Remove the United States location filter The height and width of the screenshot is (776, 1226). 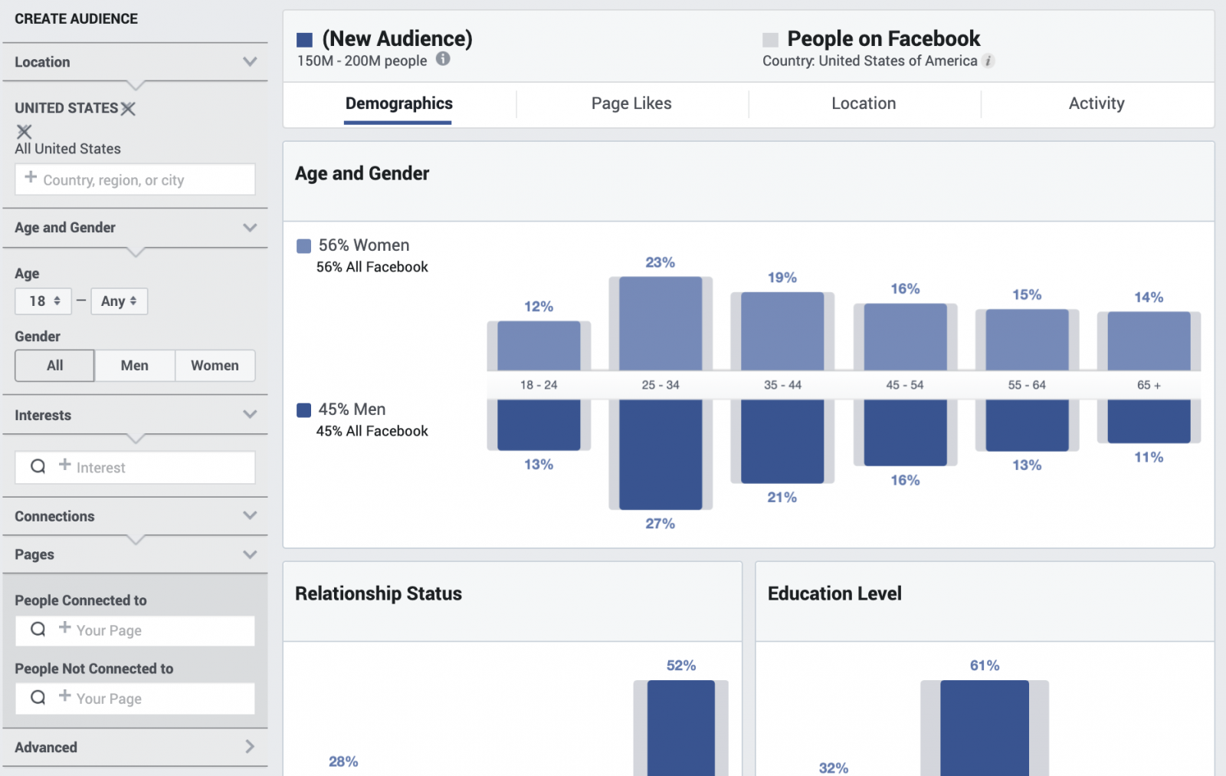coord(128,108)
